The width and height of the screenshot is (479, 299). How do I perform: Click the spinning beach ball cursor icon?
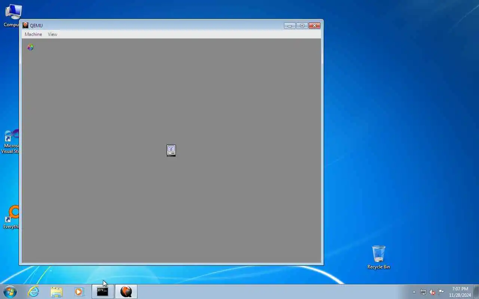30,47
